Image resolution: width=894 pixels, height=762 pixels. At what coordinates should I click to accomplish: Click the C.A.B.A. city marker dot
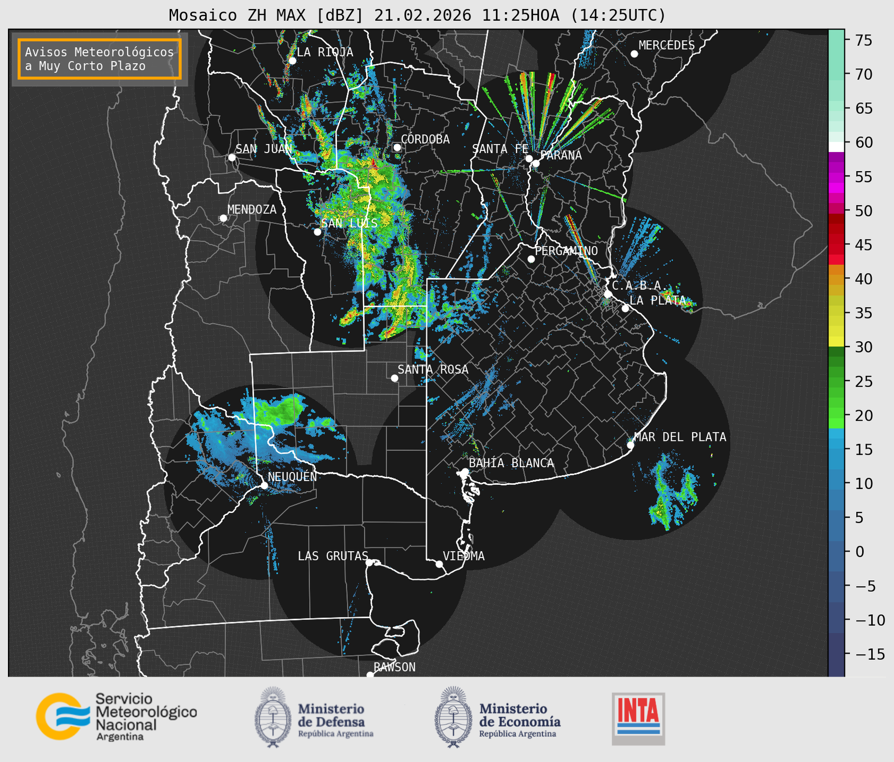click(608, 294)
